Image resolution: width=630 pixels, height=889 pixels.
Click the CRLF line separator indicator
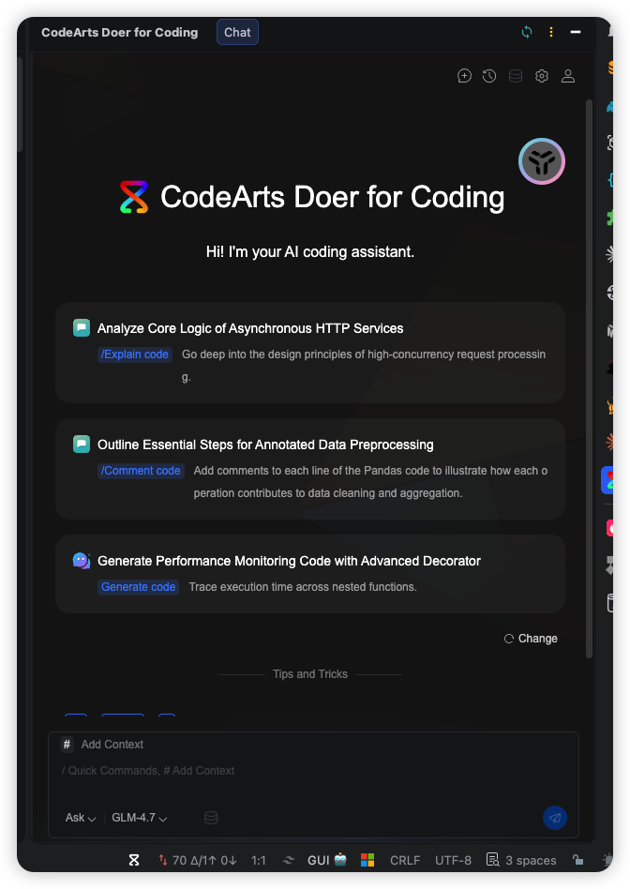(405, 861)
